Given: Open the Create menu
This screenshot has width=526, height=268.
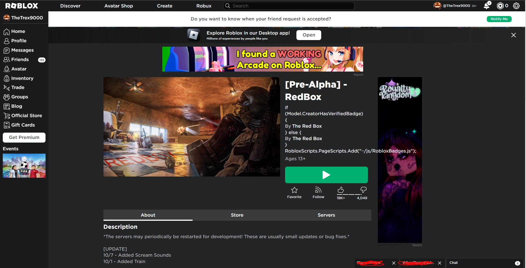Looking at the screenshot, I should 165,6.
